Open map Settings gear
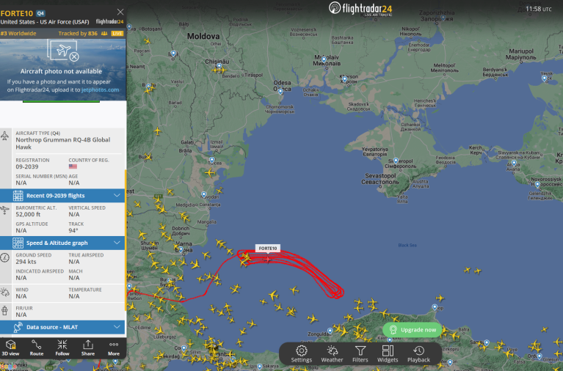This screenshot has height=371, width=563. (x=302, y=354)
